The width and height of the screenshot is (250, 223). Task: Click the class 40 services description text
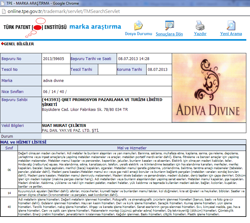129,207
